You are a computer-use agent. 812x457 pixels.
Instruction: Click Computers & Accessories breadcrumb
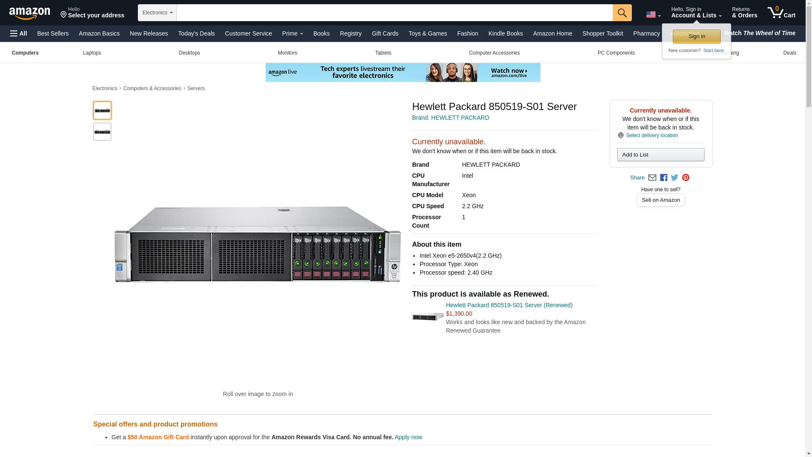(152, 88)
